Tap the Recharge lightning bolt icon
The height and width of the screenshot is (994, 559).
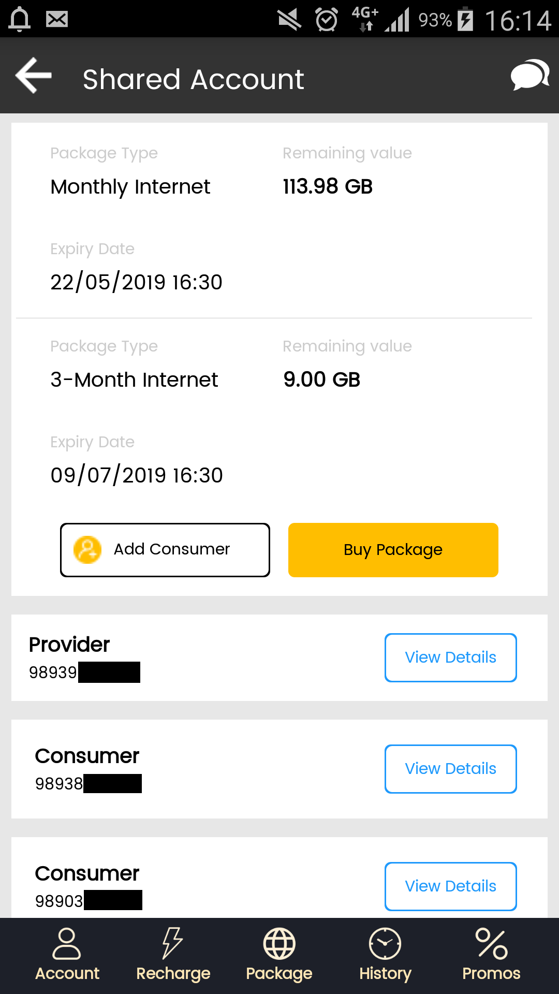coord(172,943)
